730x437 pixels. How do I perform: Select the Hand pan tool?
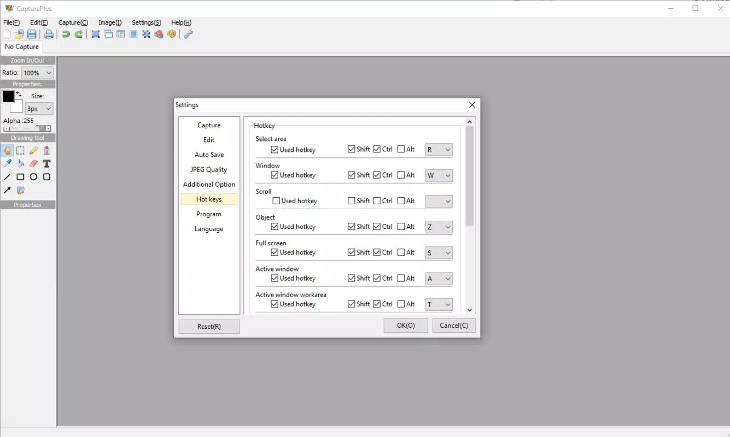(7, 150)
